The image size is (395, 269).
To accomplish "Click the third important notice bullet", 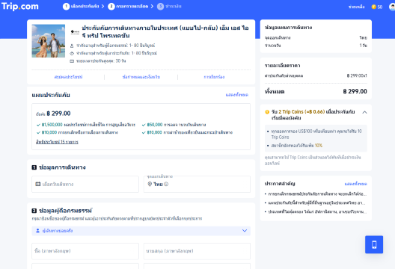I will click(x=316, y=212).
